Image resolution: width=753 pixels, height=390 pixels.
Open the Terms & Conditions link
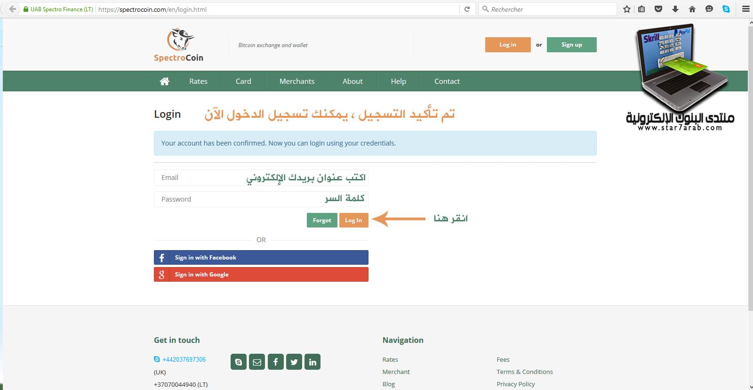524,372
